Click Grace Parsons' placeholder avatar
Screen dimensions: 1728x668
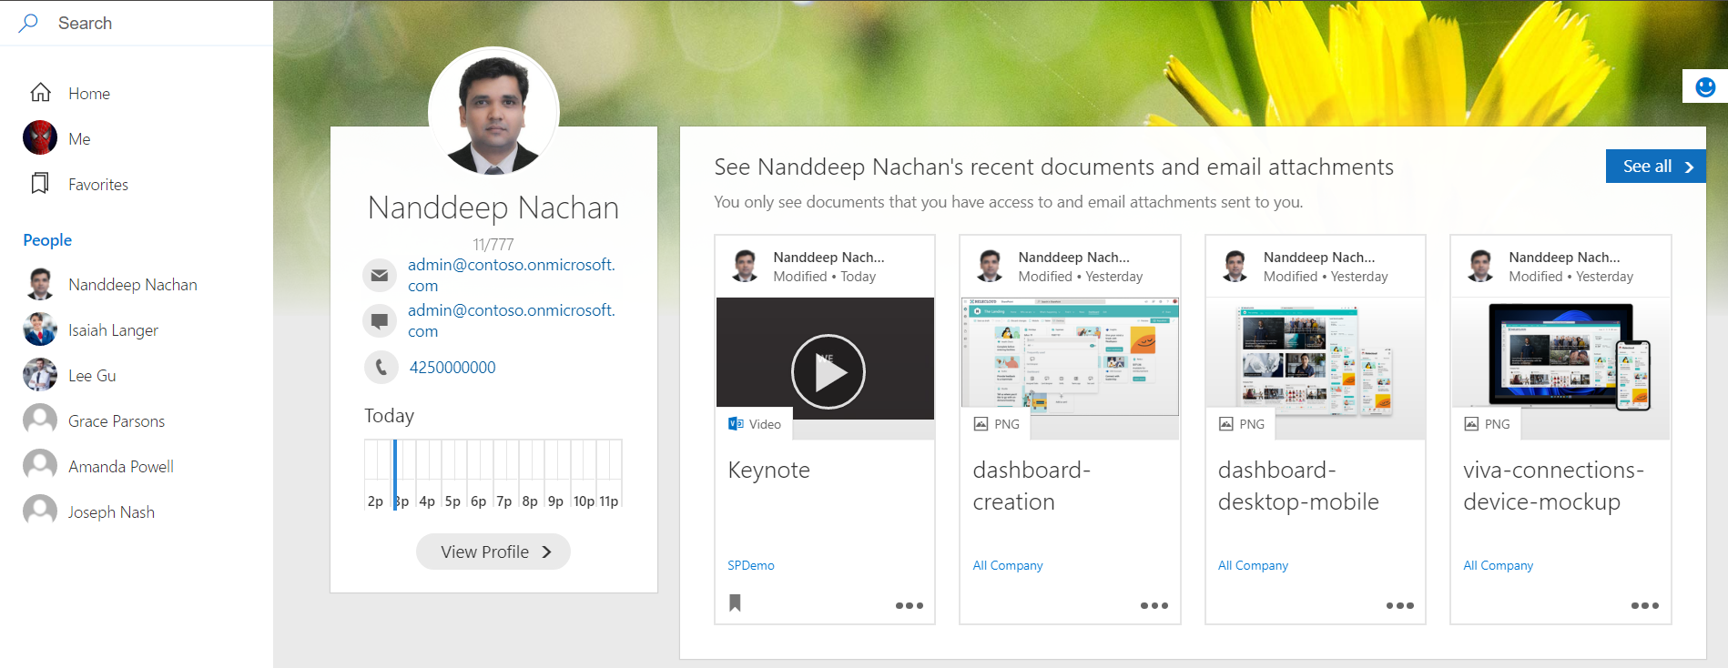pos(40,420)
